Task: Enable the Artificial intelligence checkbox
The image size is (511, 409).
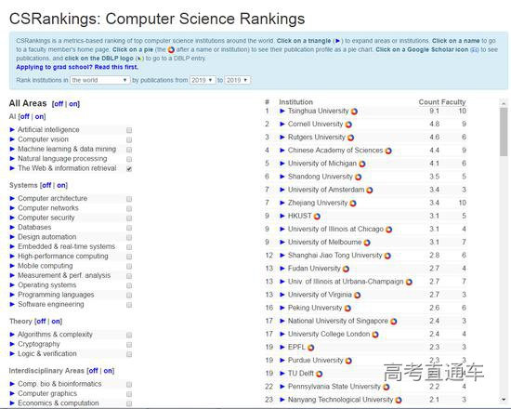Action: [129, 130]
